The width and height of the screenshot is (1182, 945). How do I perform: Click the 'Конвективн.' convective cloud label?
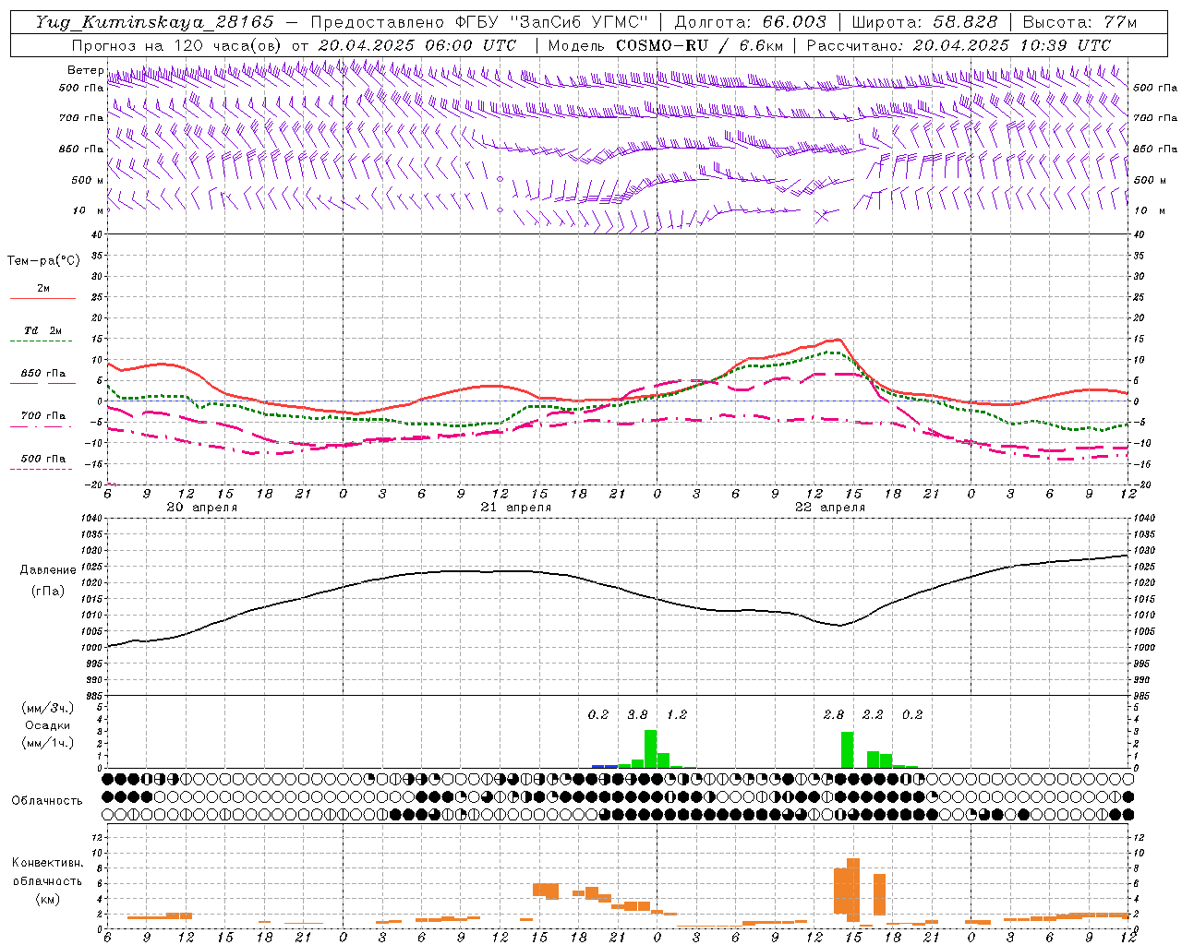pos(47,863)
